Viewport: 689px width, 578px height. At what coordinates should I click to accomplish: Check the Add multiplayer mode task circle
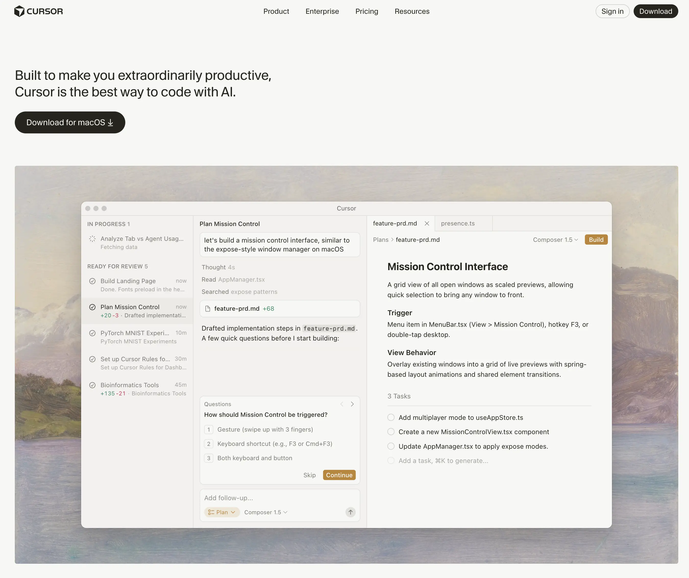(391, 417)
